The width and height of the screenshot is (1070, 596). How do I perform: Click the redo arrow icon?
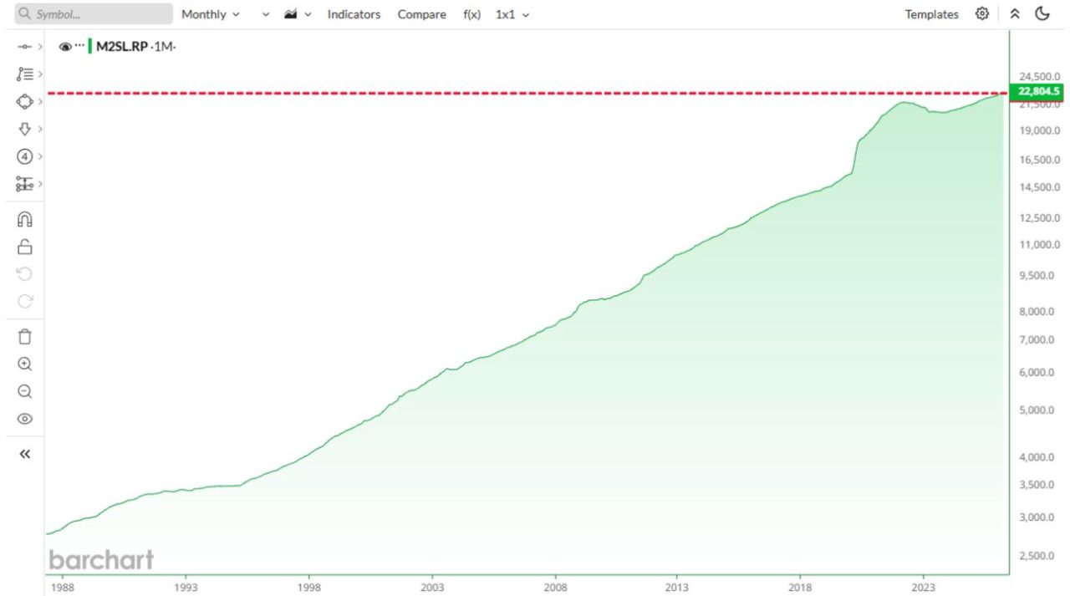tap(24, 302)
